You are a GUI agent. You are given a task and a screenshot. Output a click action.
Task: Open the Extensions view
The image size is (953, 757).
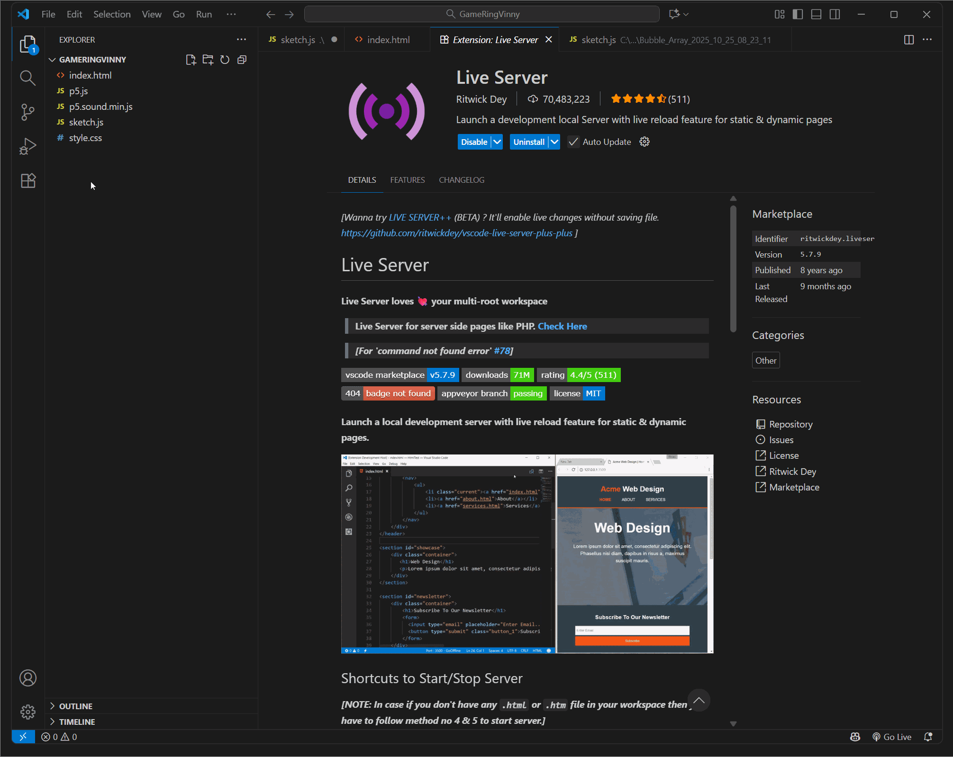click(27, 180)
